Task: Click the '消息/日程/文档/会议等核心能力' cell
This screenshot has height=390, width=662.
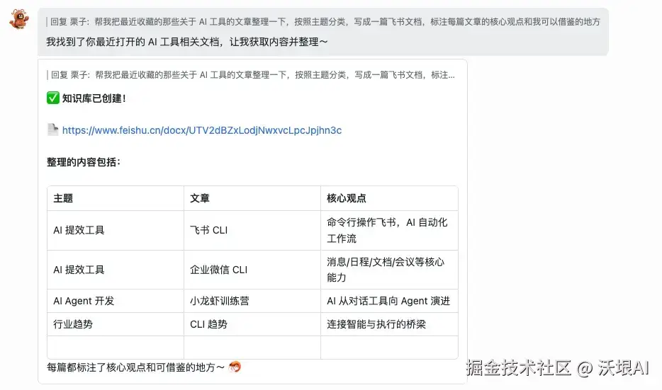Action: (x=389, y=270)
